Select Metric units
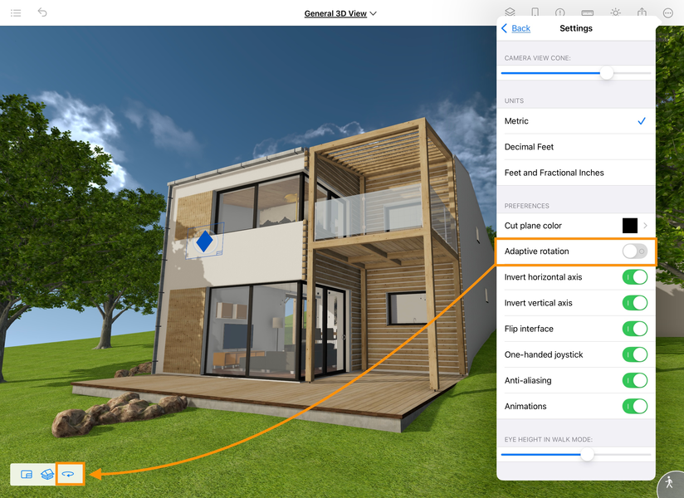The width and height of the screenshot is (684, 498). 576,121
